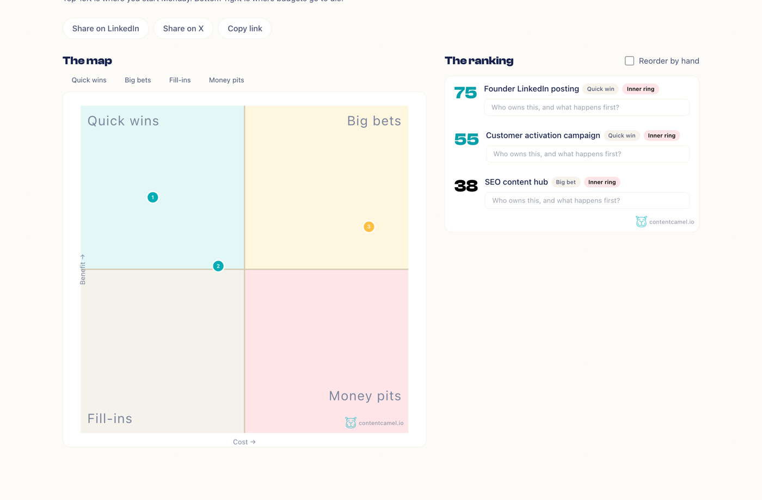The height and width of the screenshot is (500, 762).
Task: Select the Big bets filter tab
Action: coord(138,80)
